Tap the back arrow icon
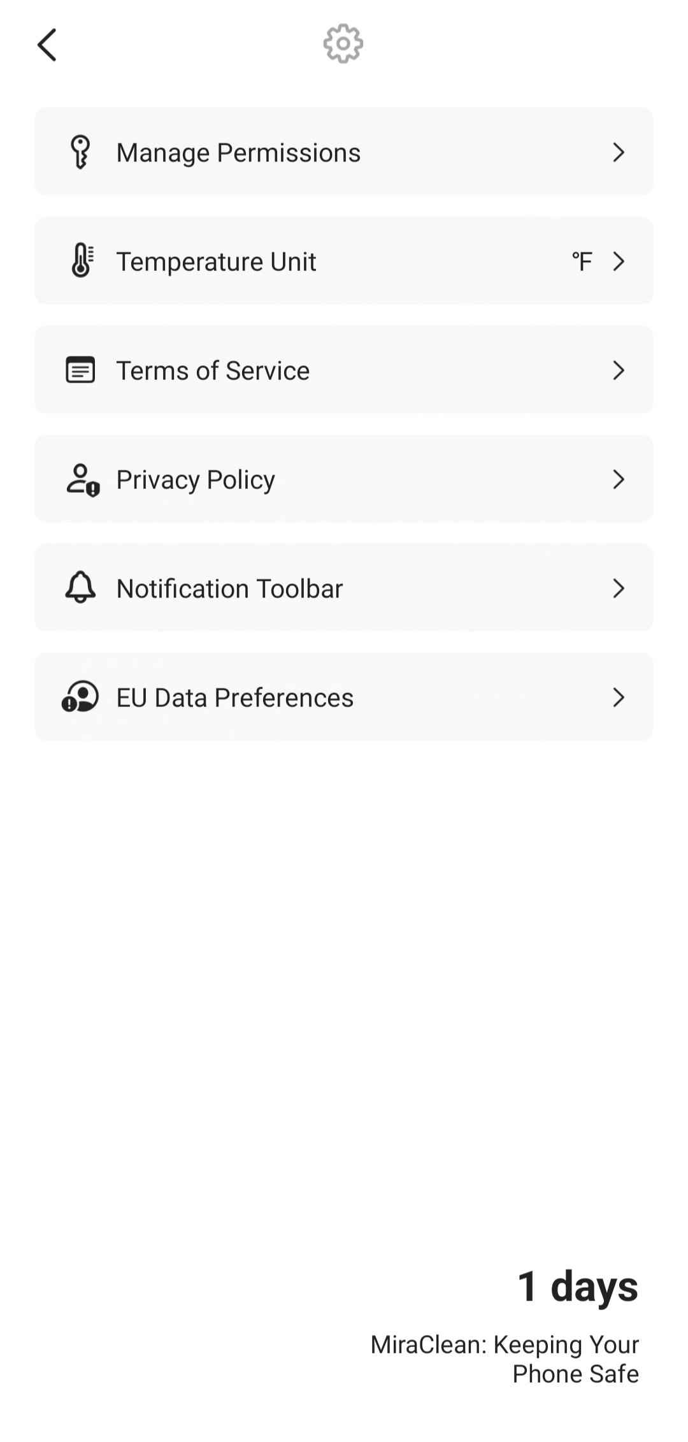This screenshot has width=688, height=1442. tap(47, 45)
